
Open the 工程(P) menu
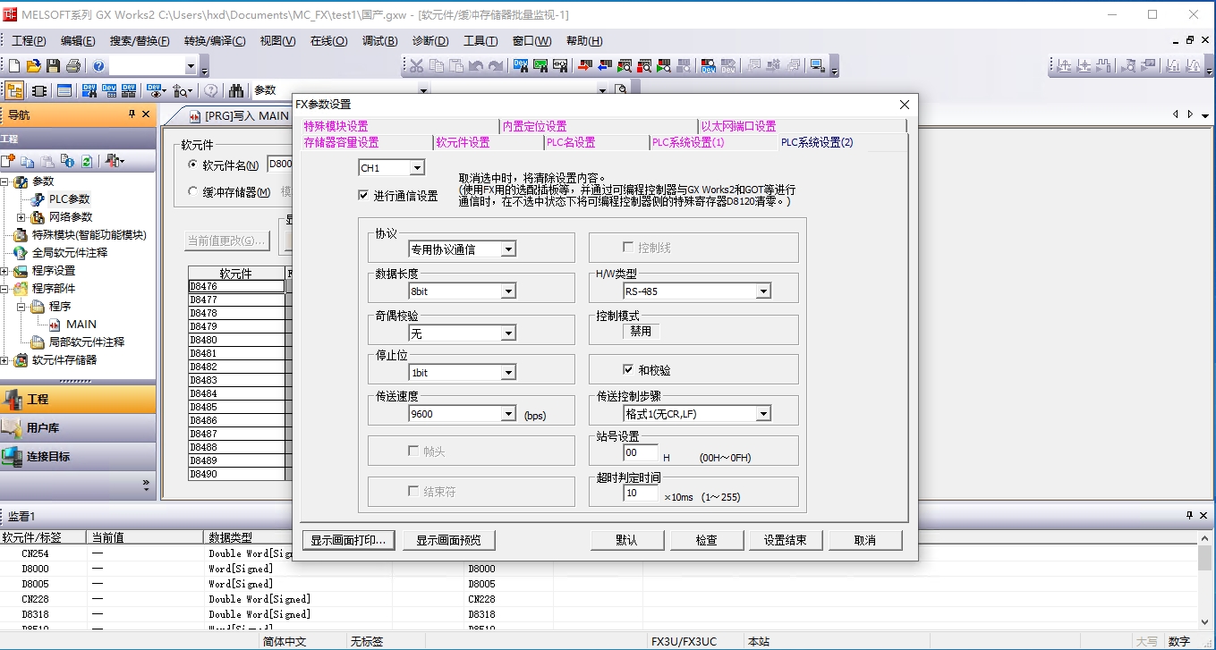pyautogui.click(x=29, y=41)
